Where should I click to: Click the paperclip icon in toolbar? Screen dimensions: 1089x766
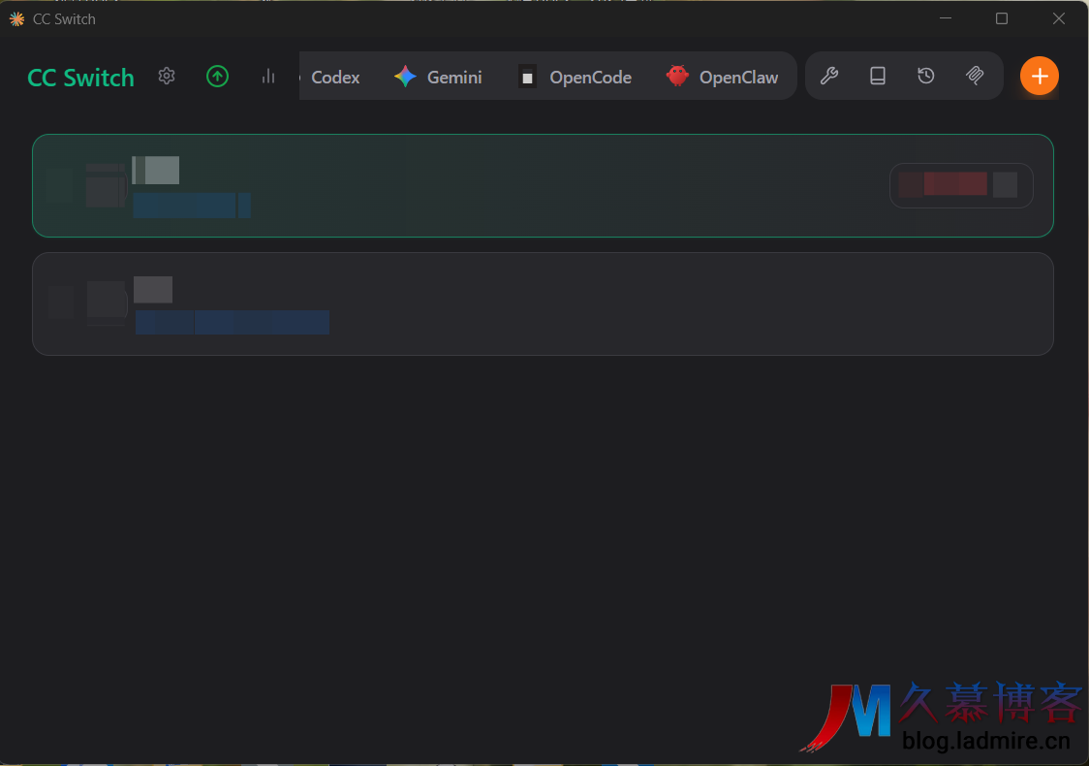[x=975, y=77]
